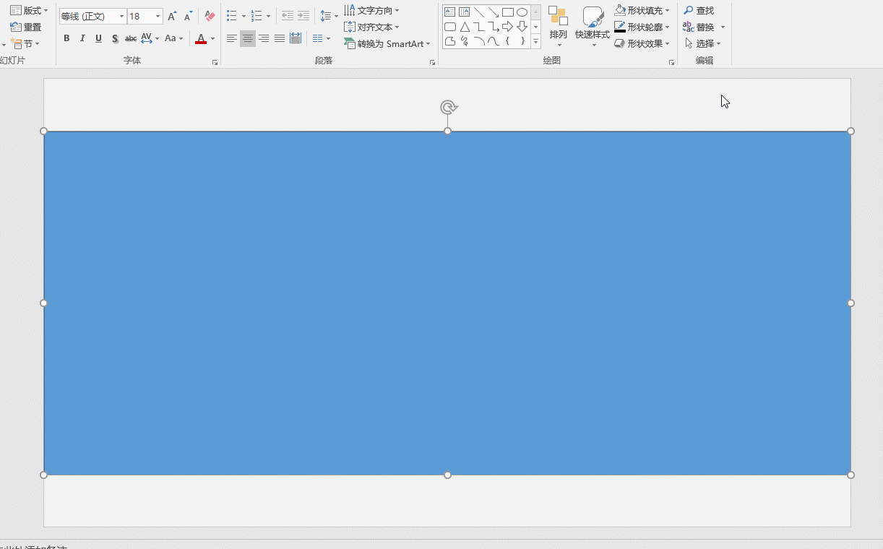Click 重置 reset slide button
Screen dimensions: 883x549
tap(26, 27)
